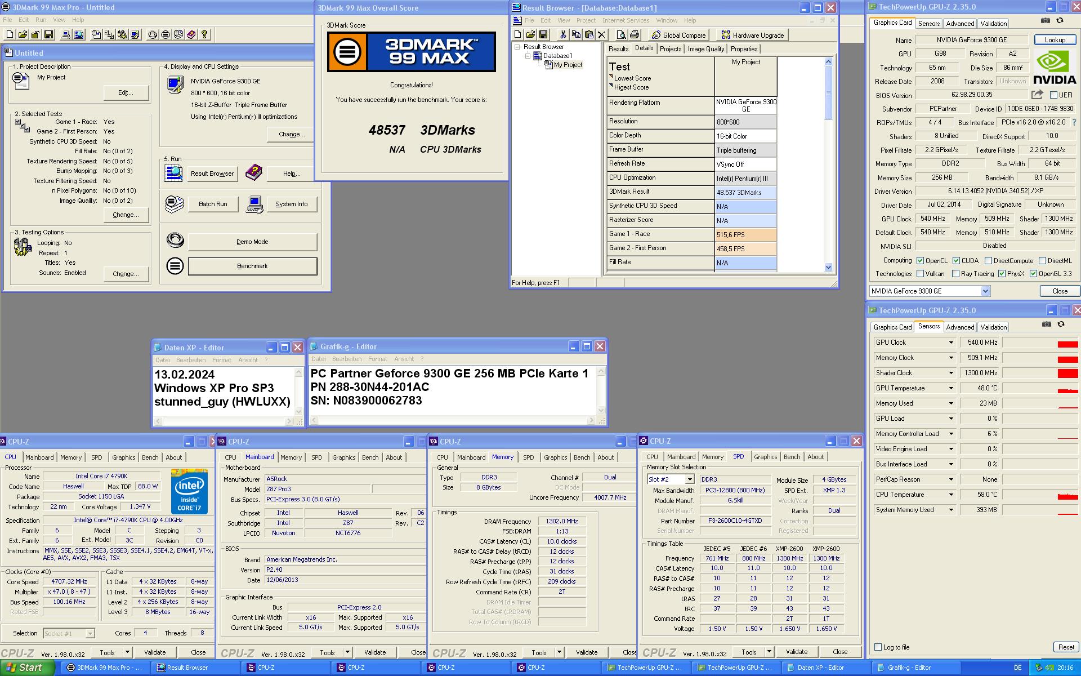Click Paste icon in Result Browser toolbar

coord(588,35)
